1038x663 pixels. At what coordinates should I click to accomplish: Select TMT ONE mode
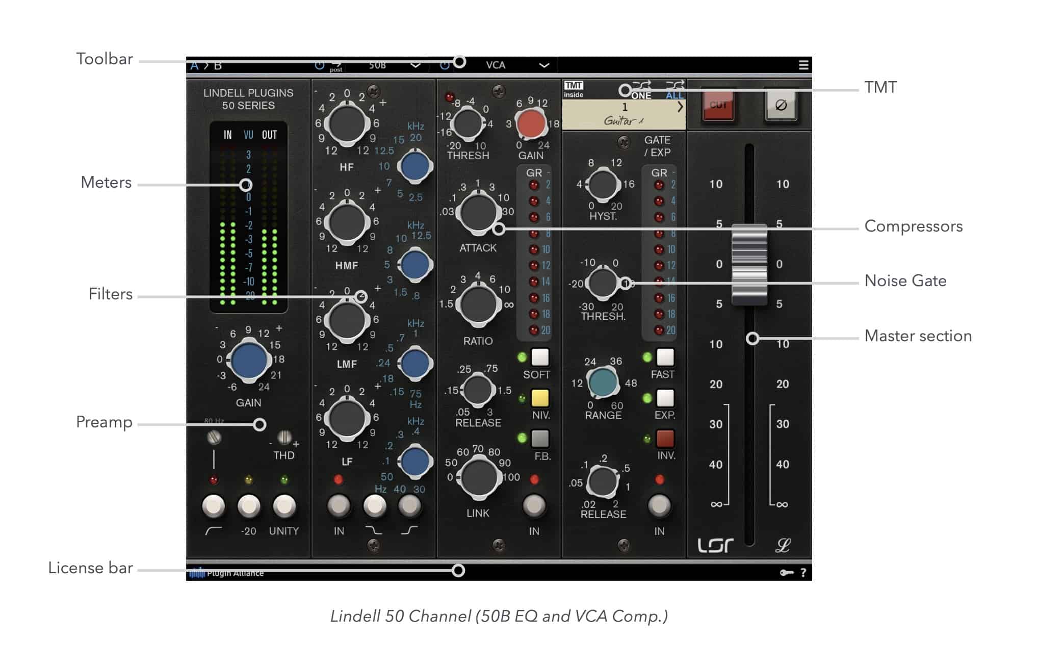pyautogui.click(x=641, y=90)
